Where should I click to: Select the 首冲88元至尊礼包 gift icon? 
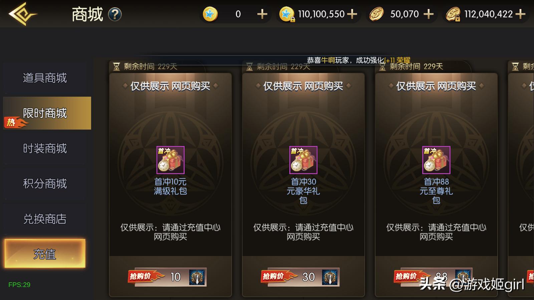coord(436,160)
